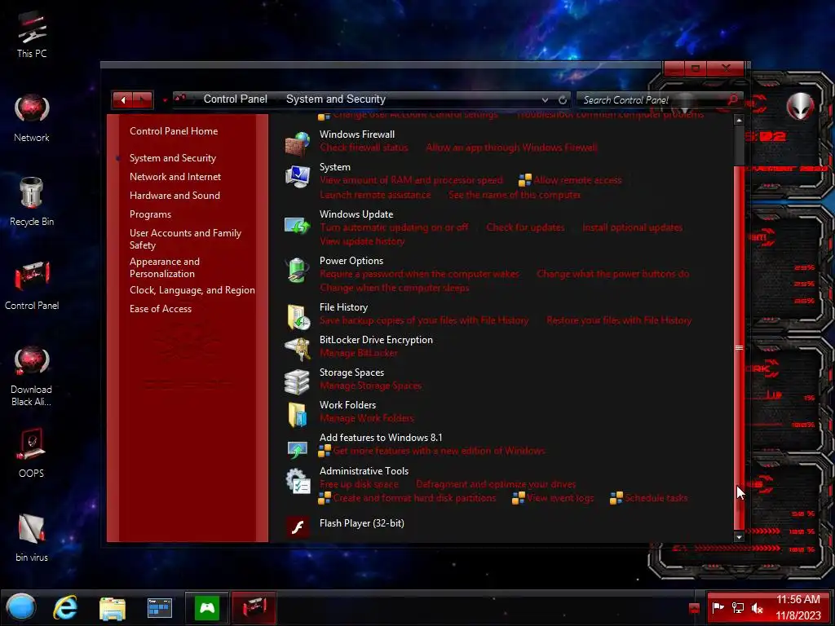
Task: Open File Explorer from taskbar
Action: (x=113, y=608)
